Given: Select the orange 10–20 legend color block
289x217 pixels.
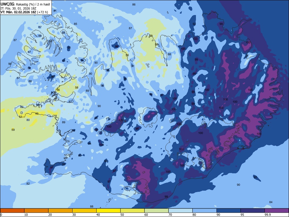Looking at the screenshot, I should [x=36, y=211].
